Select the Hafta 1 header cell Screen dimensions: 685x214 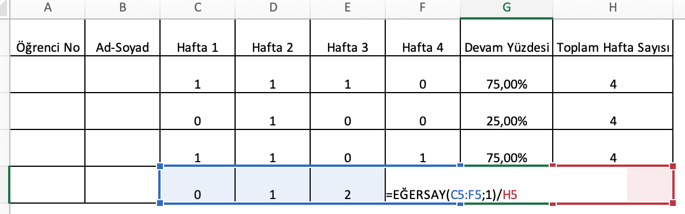click(198, 37)
